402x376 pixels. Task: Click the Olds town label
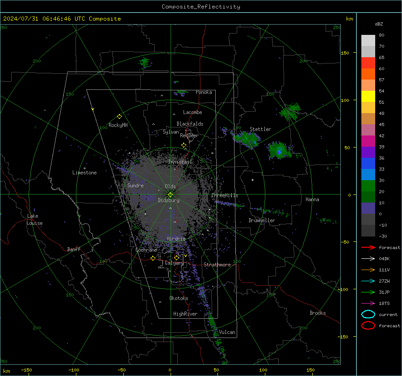click(170, 186)
